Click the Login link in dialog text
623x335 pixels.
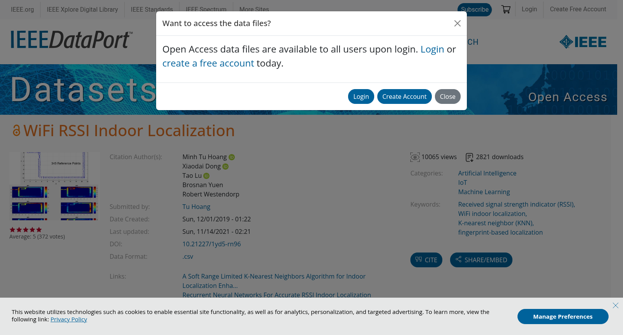click(x=432, y=49)
